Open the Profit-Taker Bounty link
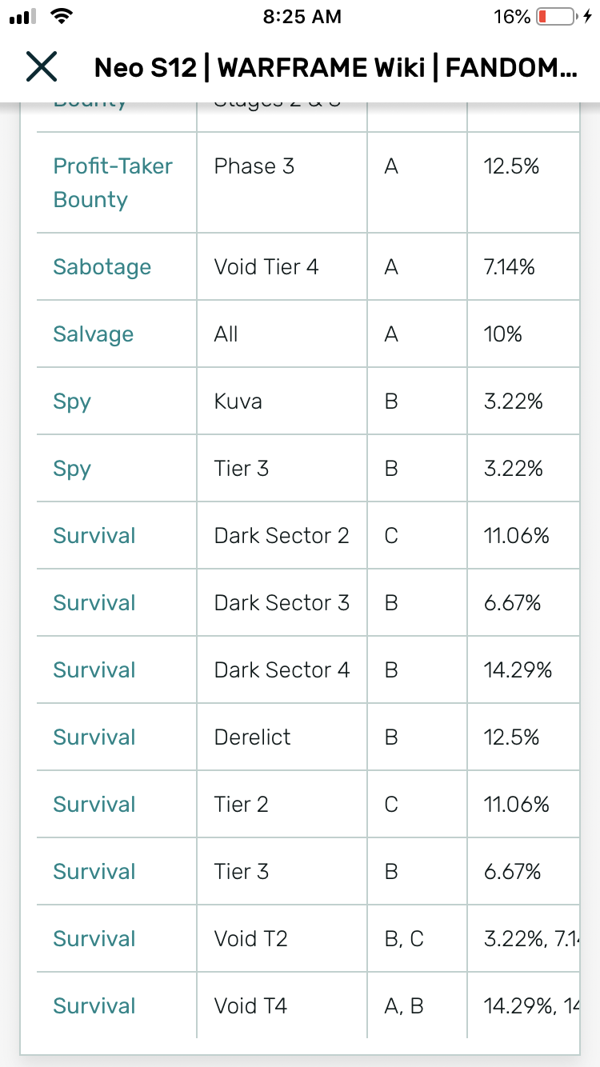 pos(112,182)
